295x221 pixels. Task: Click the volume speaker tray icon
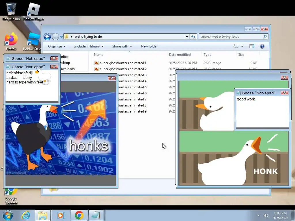coord(266,216)
